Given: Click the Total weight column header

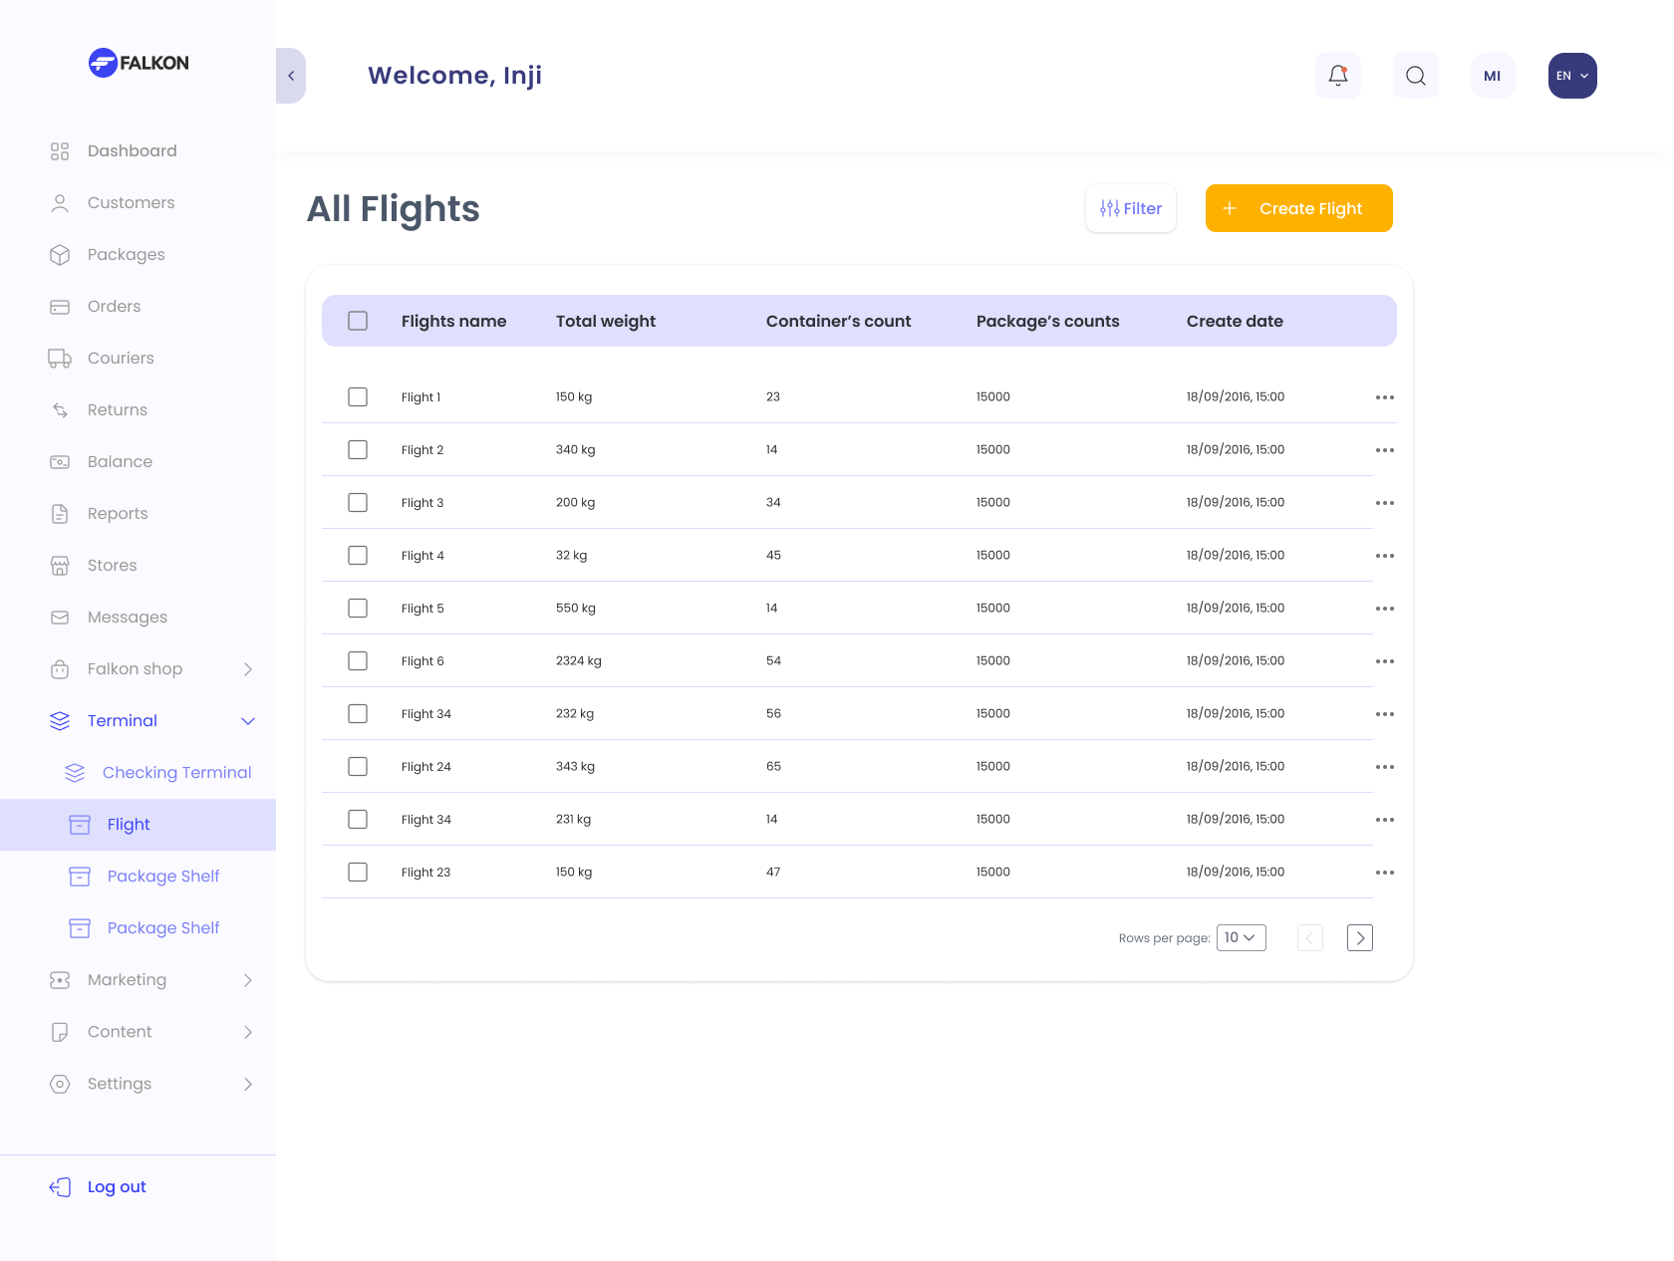Looking at the screenshot, I should [605, 321].
